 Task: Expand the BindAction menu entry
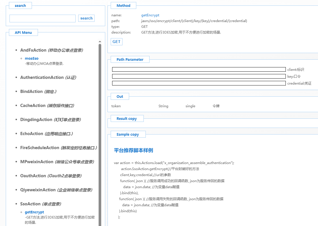pyautogui.click(x=31, y=91)
